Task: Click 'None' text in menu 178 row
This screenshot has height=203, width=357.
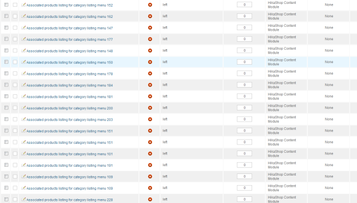Action: click(329, 73)
